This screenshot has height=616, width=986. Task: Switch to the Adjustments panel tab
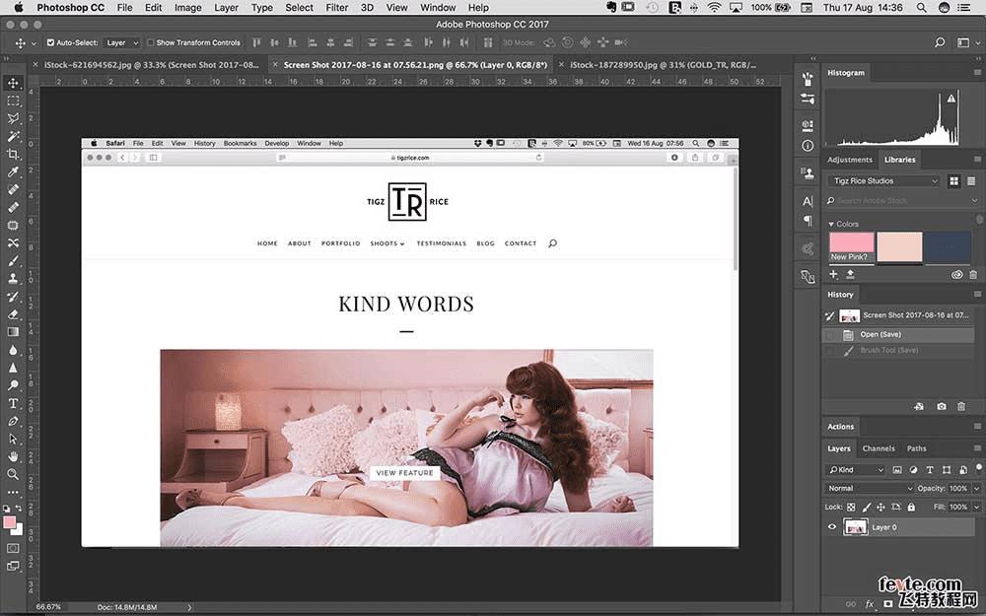849,160
